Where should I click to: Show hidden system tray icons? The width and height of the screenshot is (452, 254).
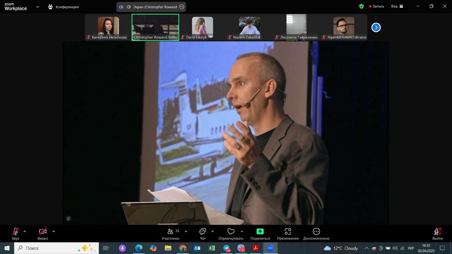(x=367, y=248)
